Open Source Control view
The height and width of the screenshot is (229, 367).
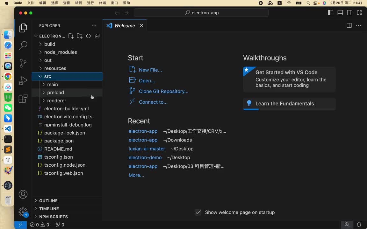tap(23, 63)
